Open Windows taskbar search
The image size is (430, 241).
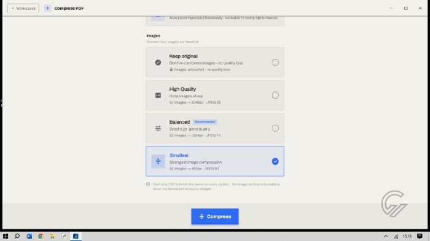pyautogui.click(x=17, y=236)
